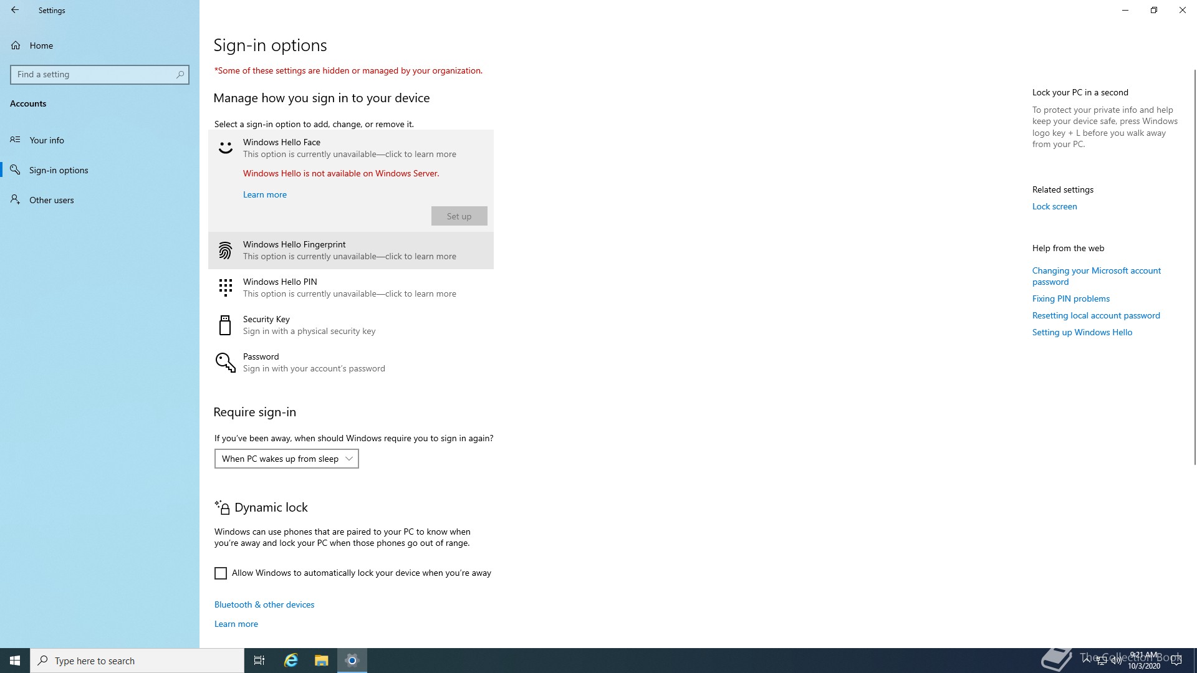
Task: Go back using the back arrow
Action: (x=15, y=10)
